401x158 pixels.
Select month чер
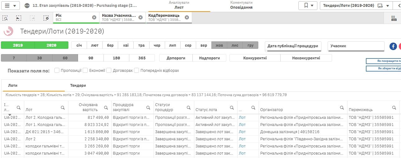pyautogui.click(x=157, y=45)
